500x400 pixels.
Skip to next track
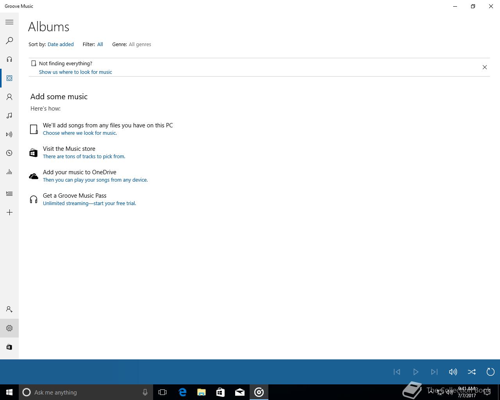click(434, 372)
